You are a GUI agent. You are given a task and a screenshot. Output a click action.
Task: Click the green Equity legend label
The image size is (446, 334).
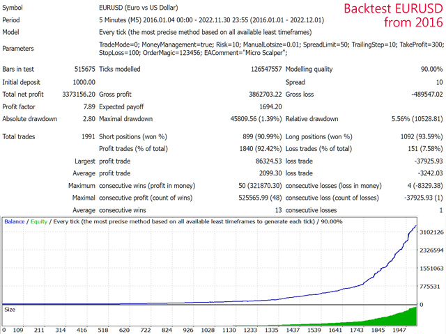tap(39, 222)
